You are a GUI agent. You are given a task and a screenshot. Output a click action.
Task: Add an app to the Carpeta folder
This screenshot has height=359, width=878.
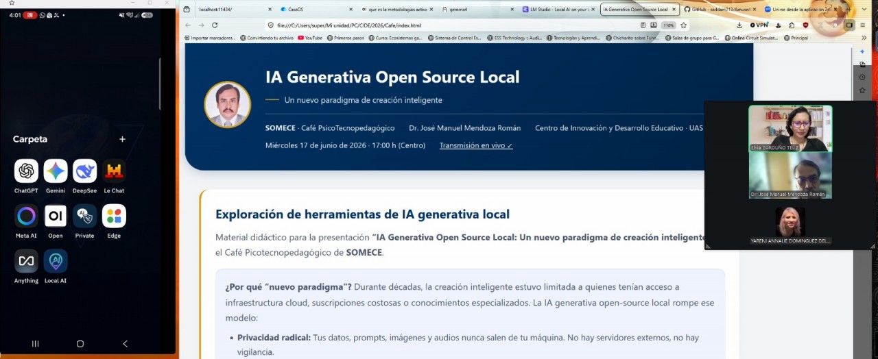[x=122, y=139]
